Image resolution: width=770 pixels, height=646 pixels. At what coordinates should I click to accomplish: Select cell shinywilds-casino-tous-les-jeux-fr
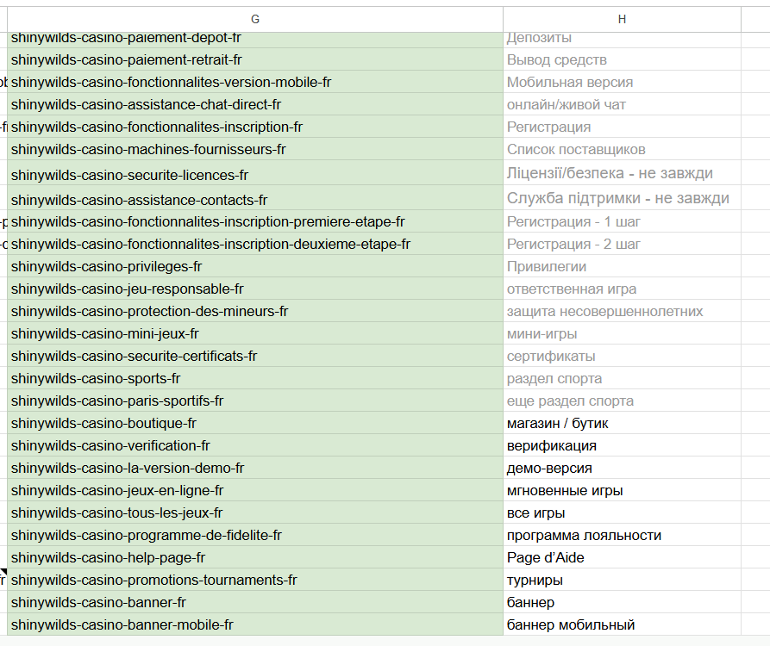(255, 512)
